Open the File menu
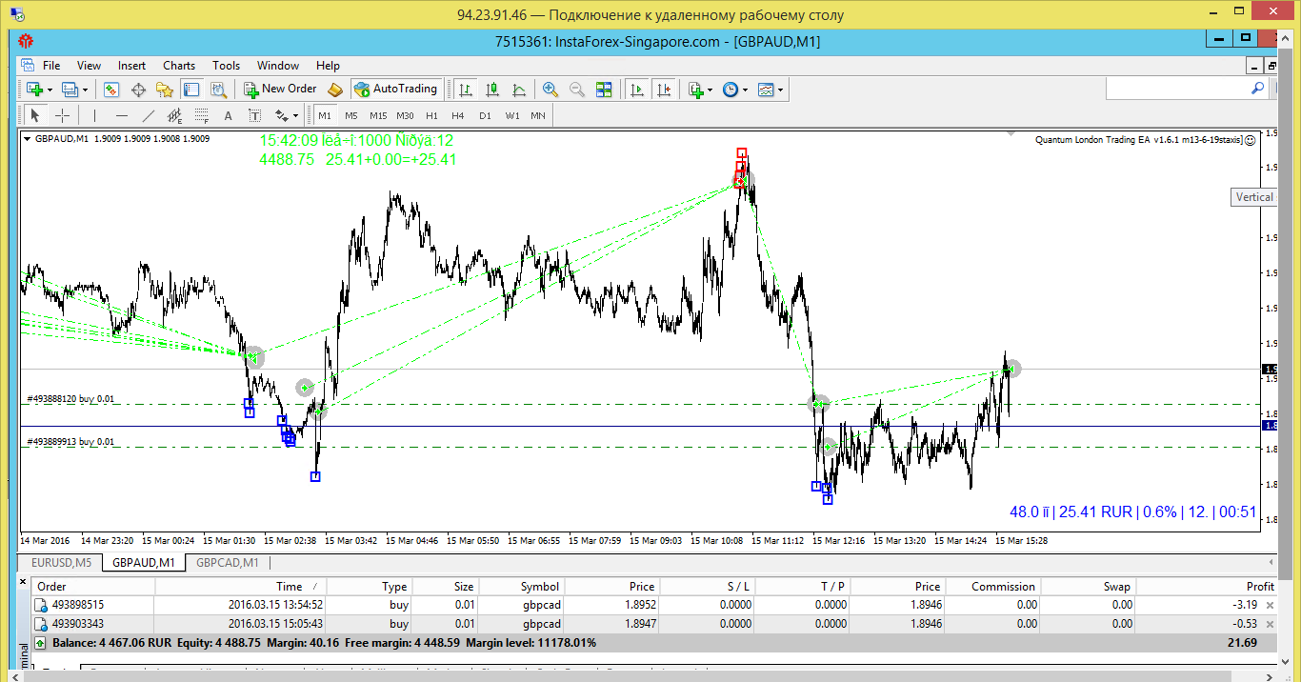This screenshot has width=1301, height=682. pyautogui.click(x=51, y=66)
